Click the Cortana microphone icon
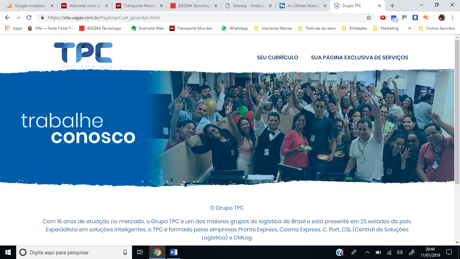The height and width of the screenshot is (259, 460). pyautogui.click(x=125, y=252)
